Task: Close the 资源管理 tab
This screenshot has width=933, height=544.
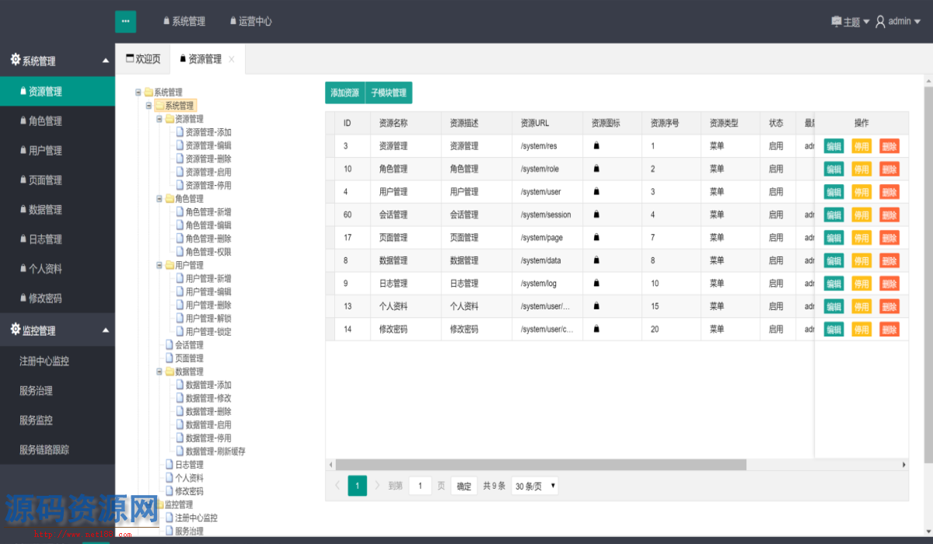Action: point(232,59)
